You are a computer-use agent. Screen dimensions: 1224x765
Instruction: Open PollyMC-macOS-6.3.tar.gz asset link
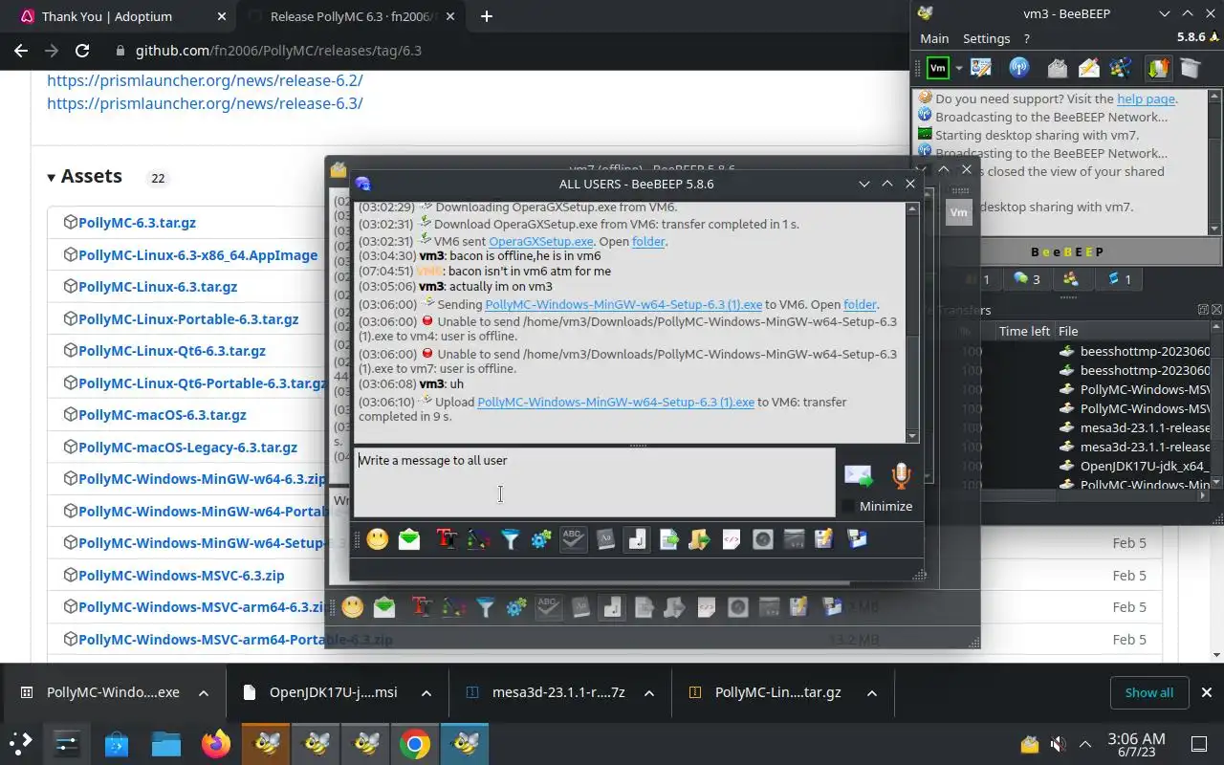tap(163, 414)
